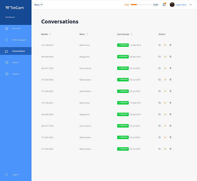Click the second 08 Apr 2019 date

pyautogui.click(x=135, y=114)
